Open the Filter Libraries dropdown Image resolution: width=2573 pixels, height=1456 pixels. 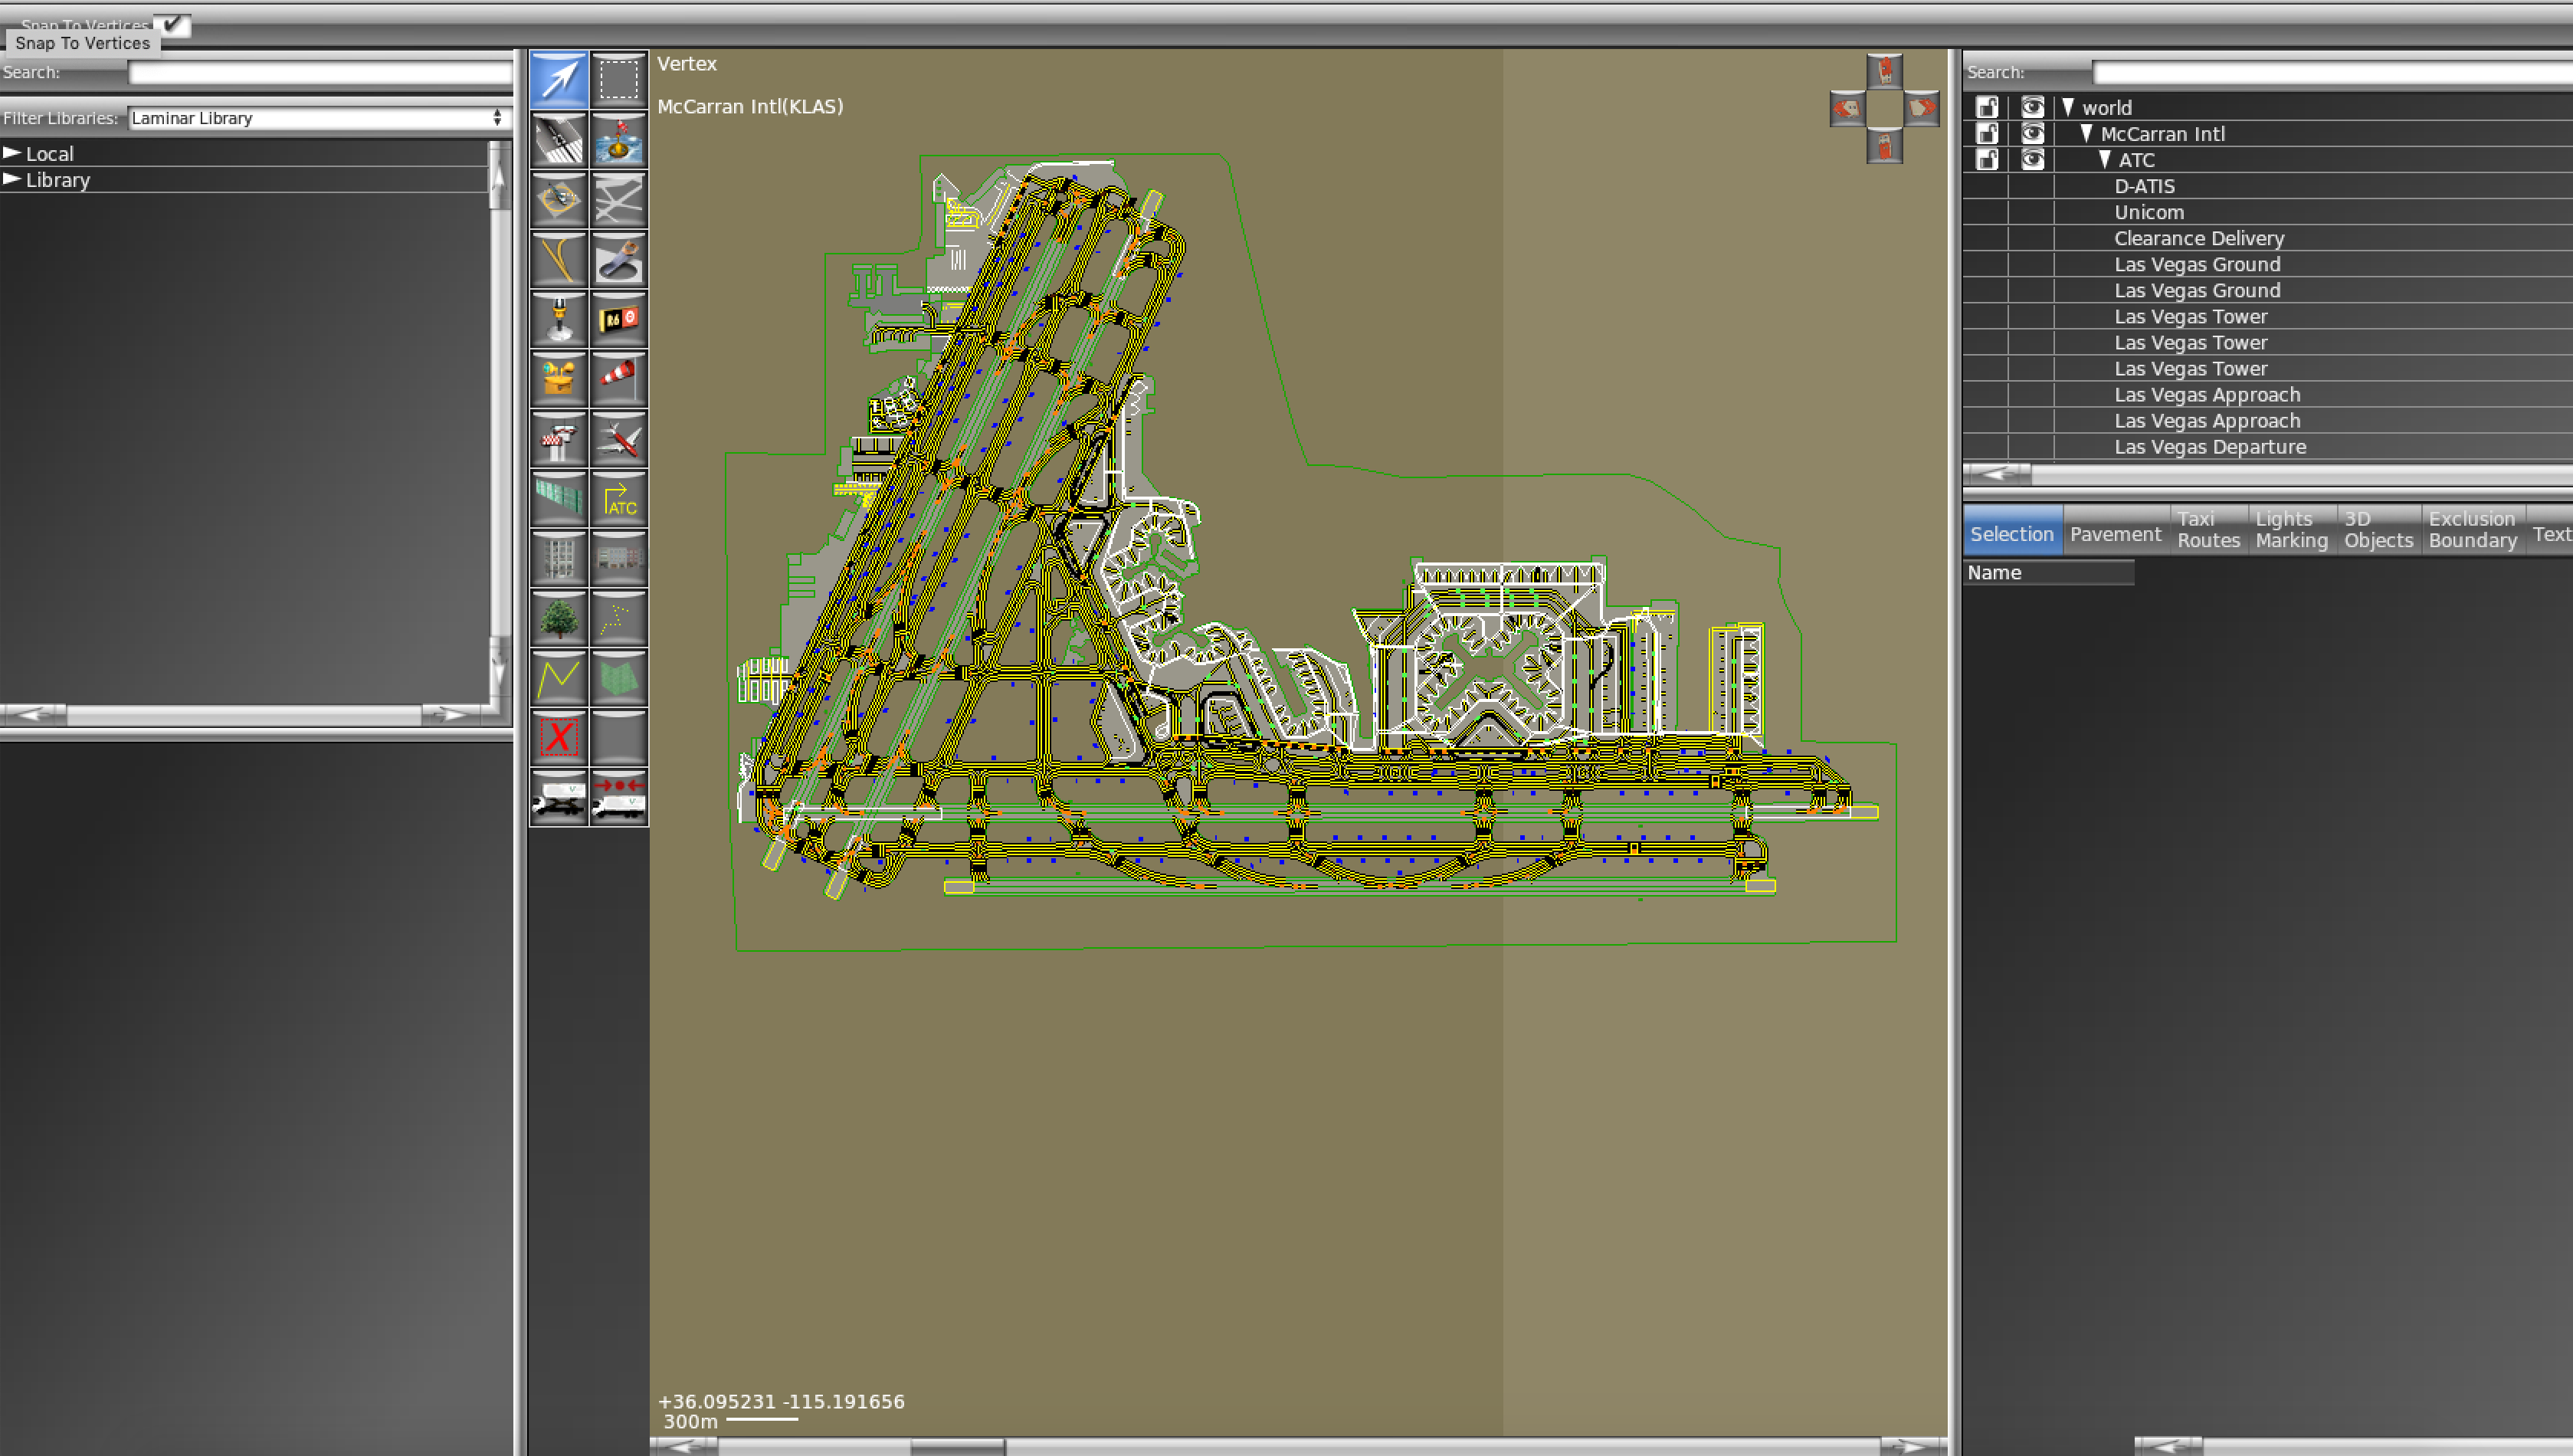click(x=318, y=118)
